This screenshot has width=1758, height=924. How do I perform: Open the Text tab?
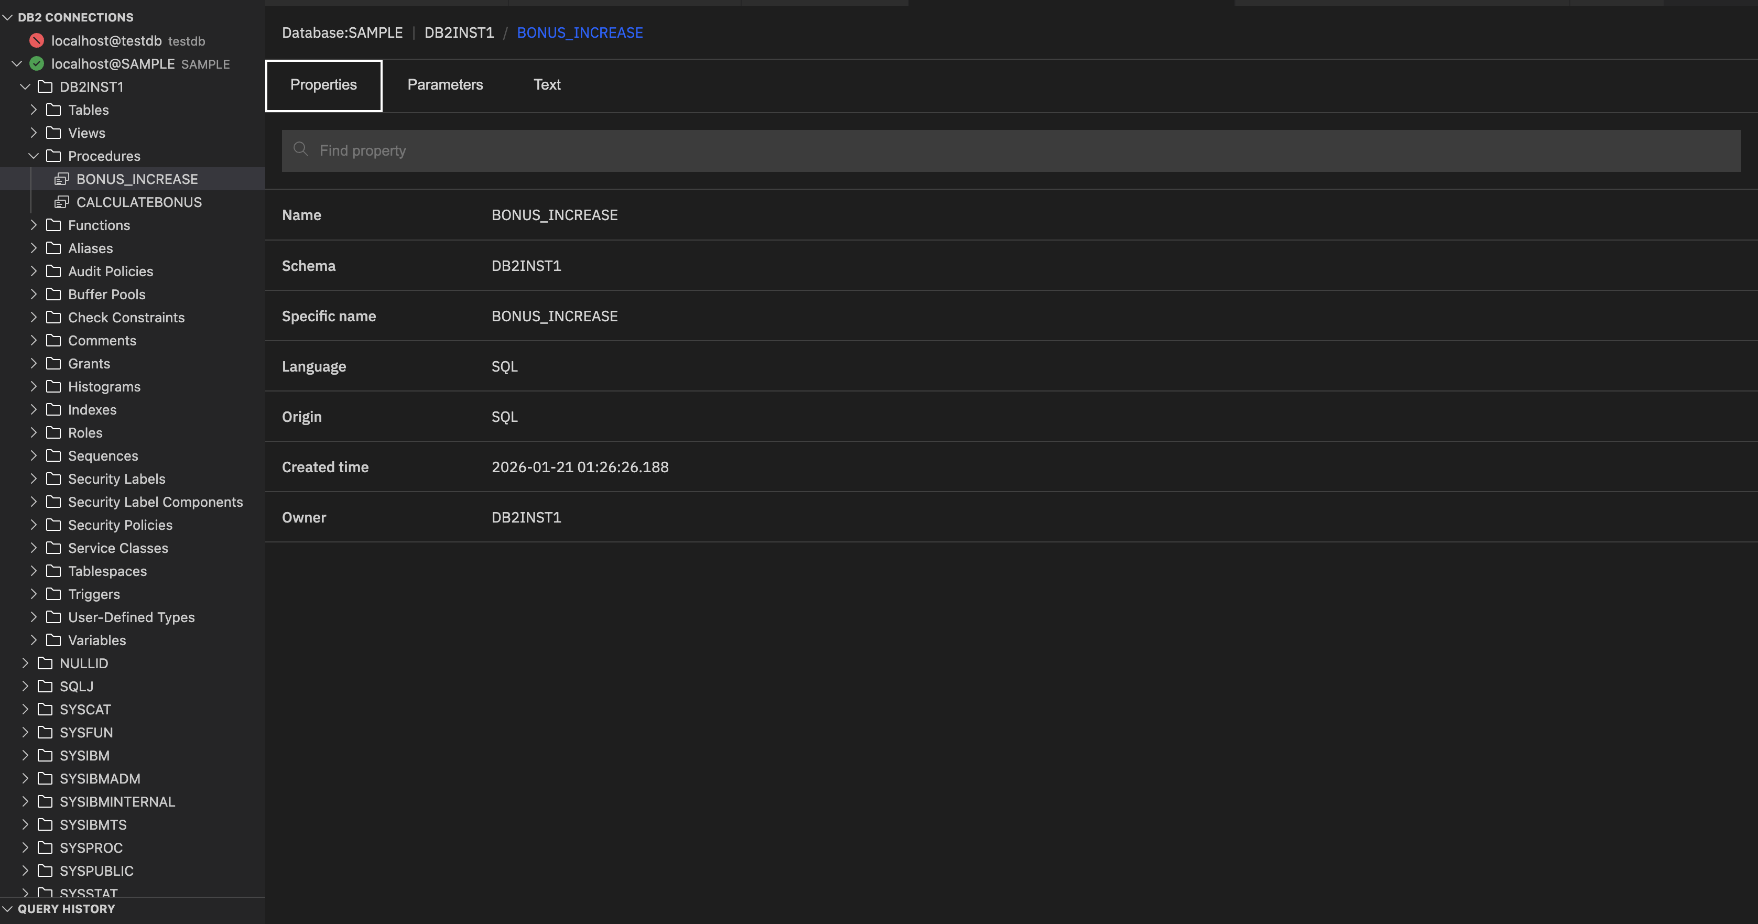(x=547, y=84)
